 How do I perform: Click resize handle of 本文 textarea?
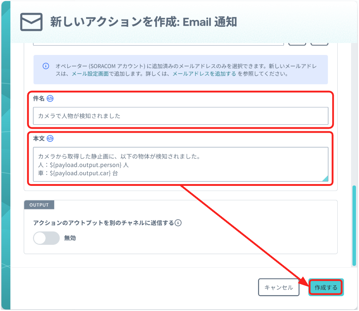coord(325,178)
